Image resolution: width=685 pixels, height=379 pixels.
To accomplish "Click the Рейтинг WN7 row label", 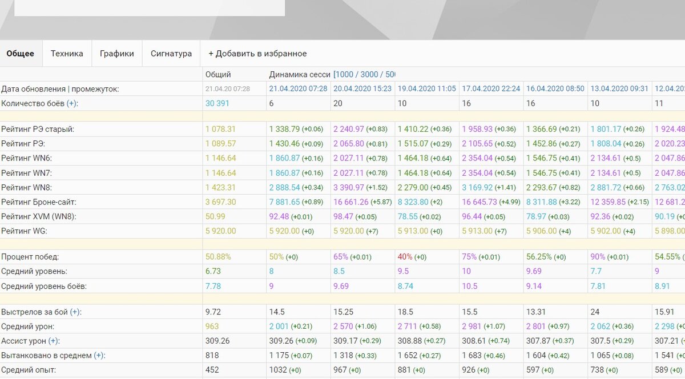I will 27,172.
